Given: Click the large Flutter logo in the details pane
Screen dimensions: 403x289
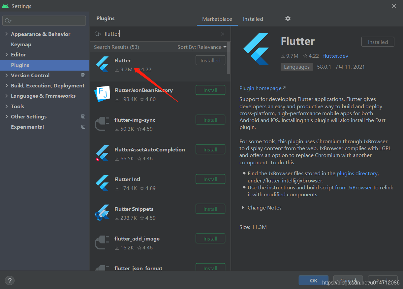Looking at the screenshot, I should pos(257,48).
